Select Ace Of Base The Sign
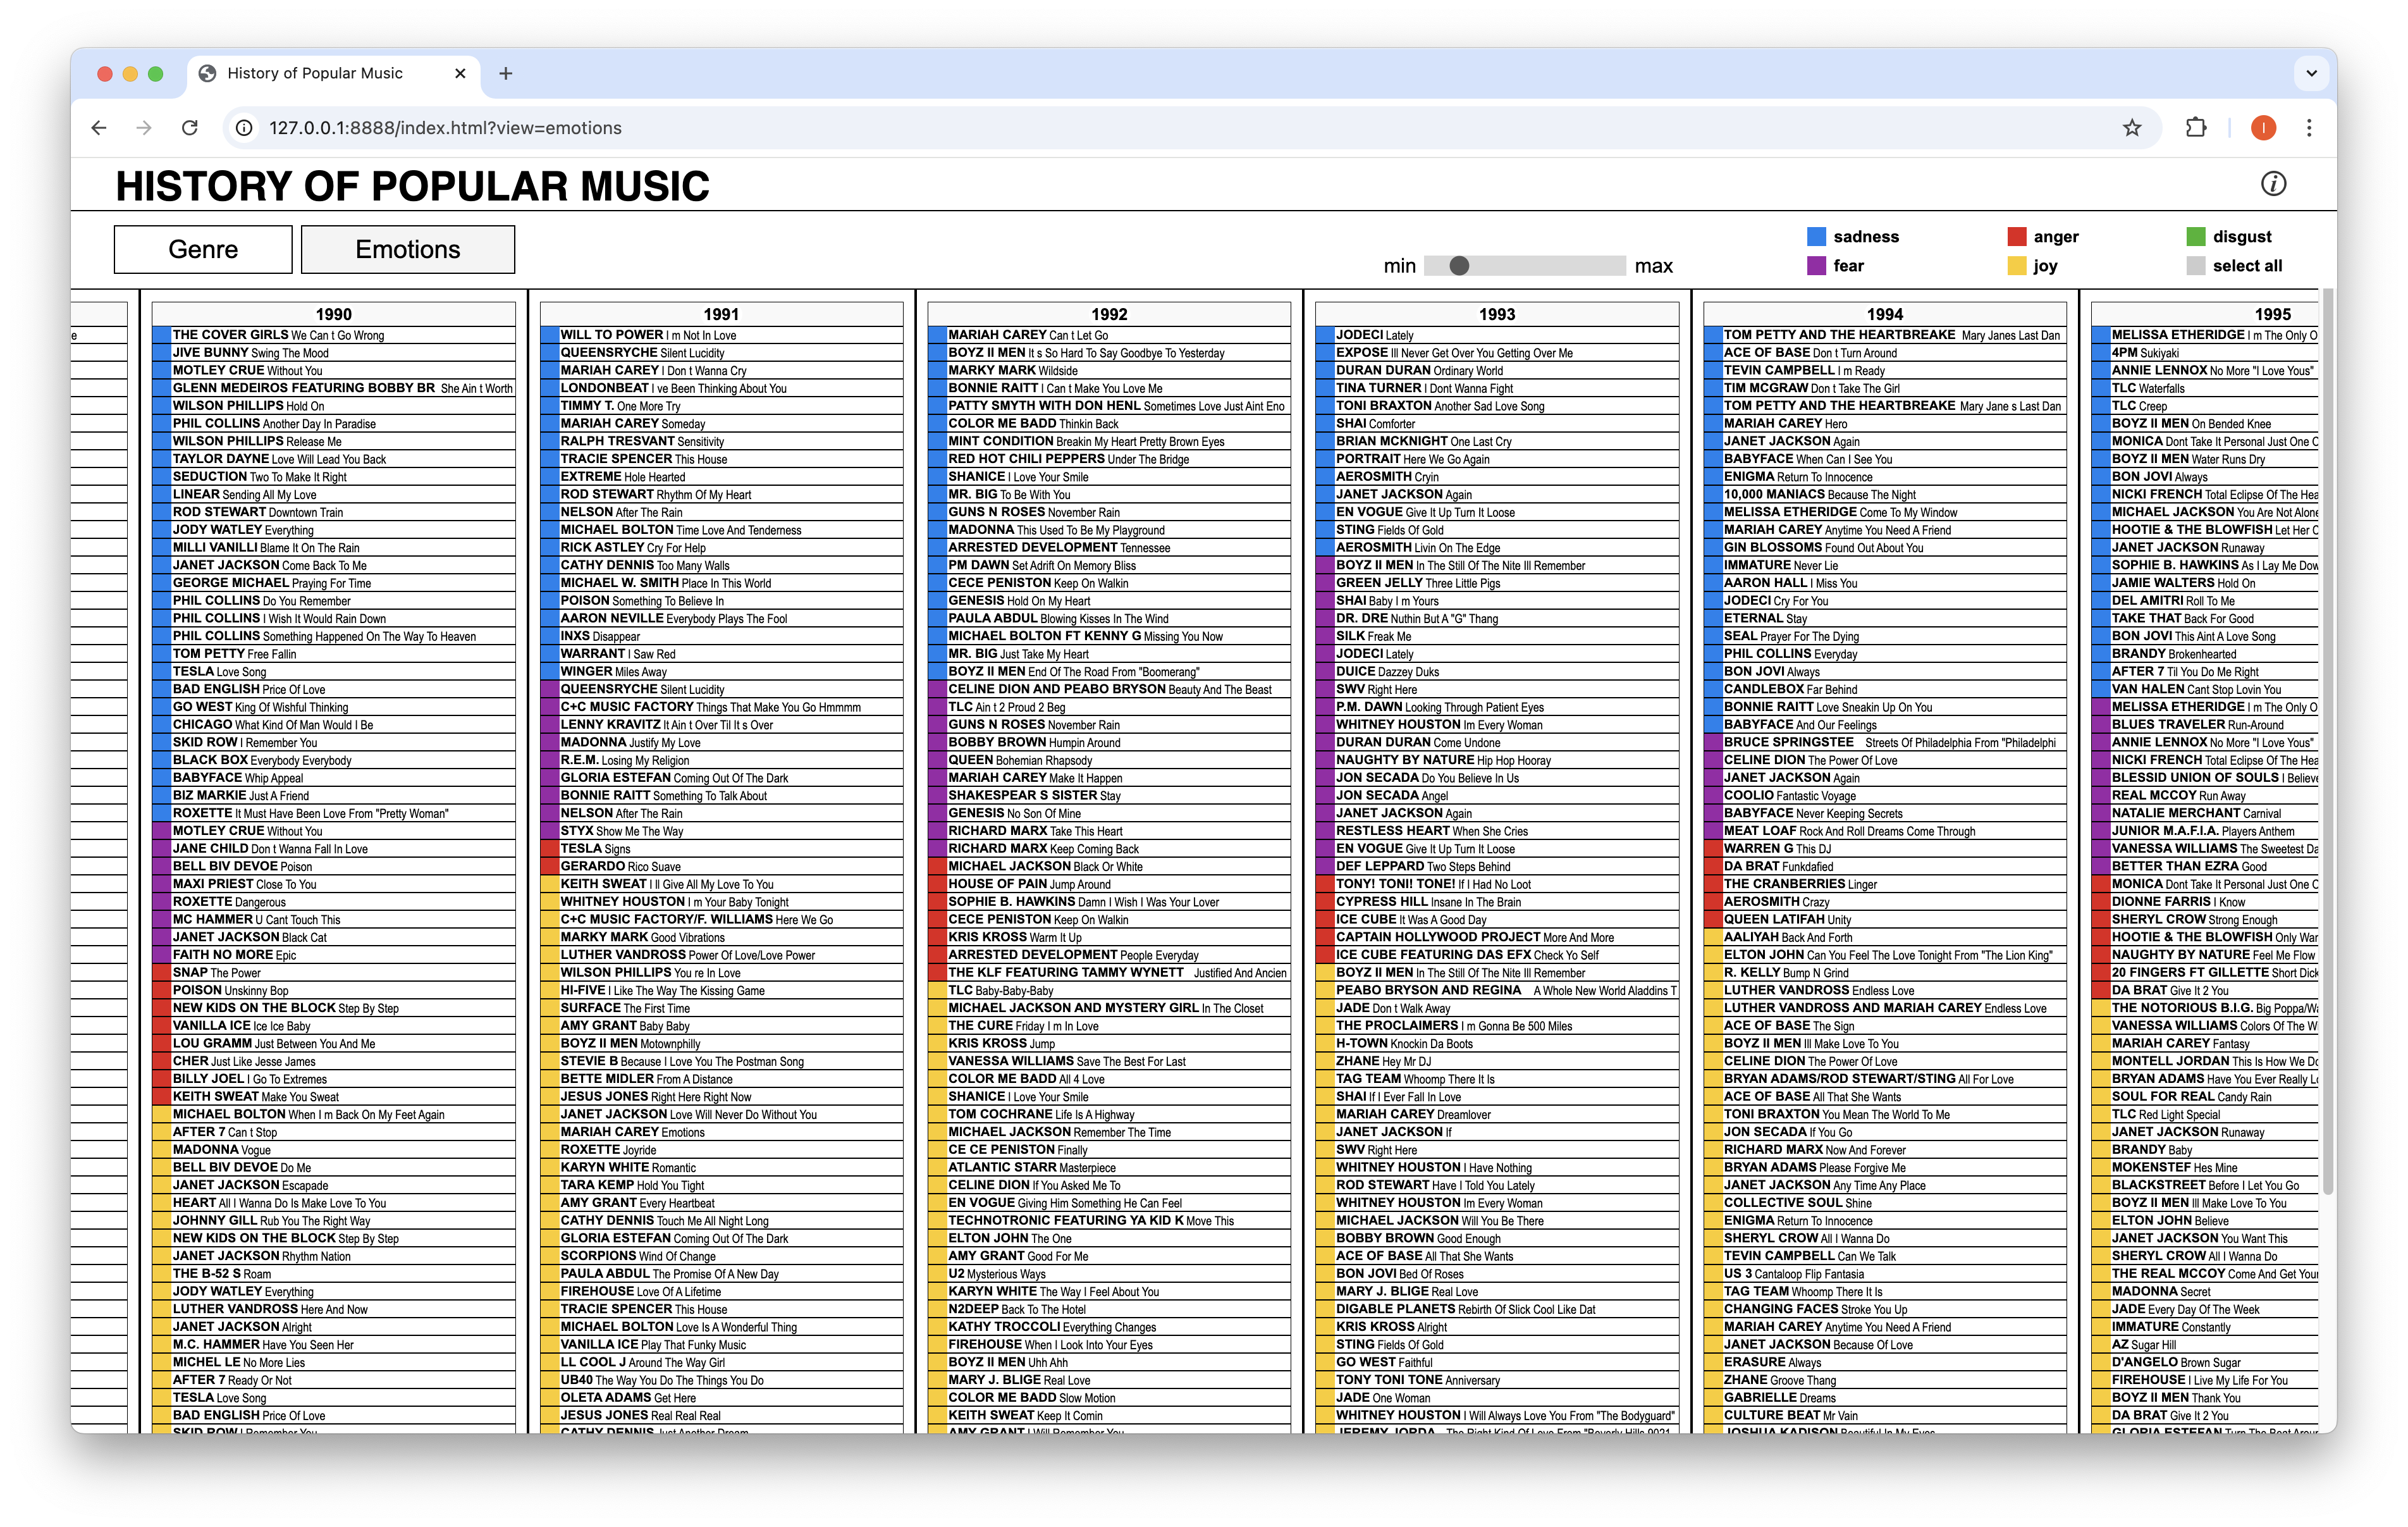Viewport: 2408px width, 1527px height. 1885,1025
